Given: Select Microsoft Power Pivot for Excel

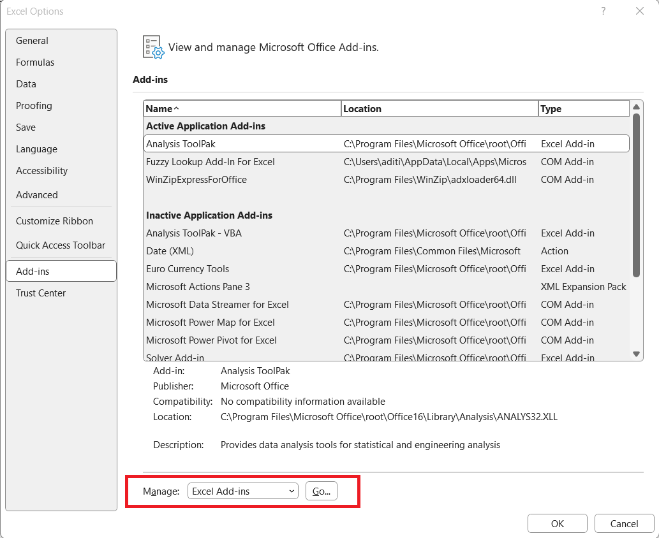Looking at the screenshot, I should point(386,340).
